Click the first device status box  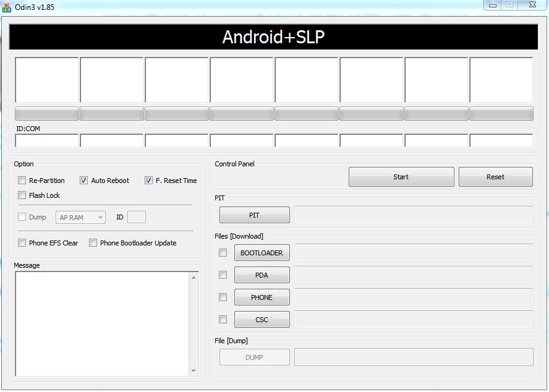(x=47, y=80)
